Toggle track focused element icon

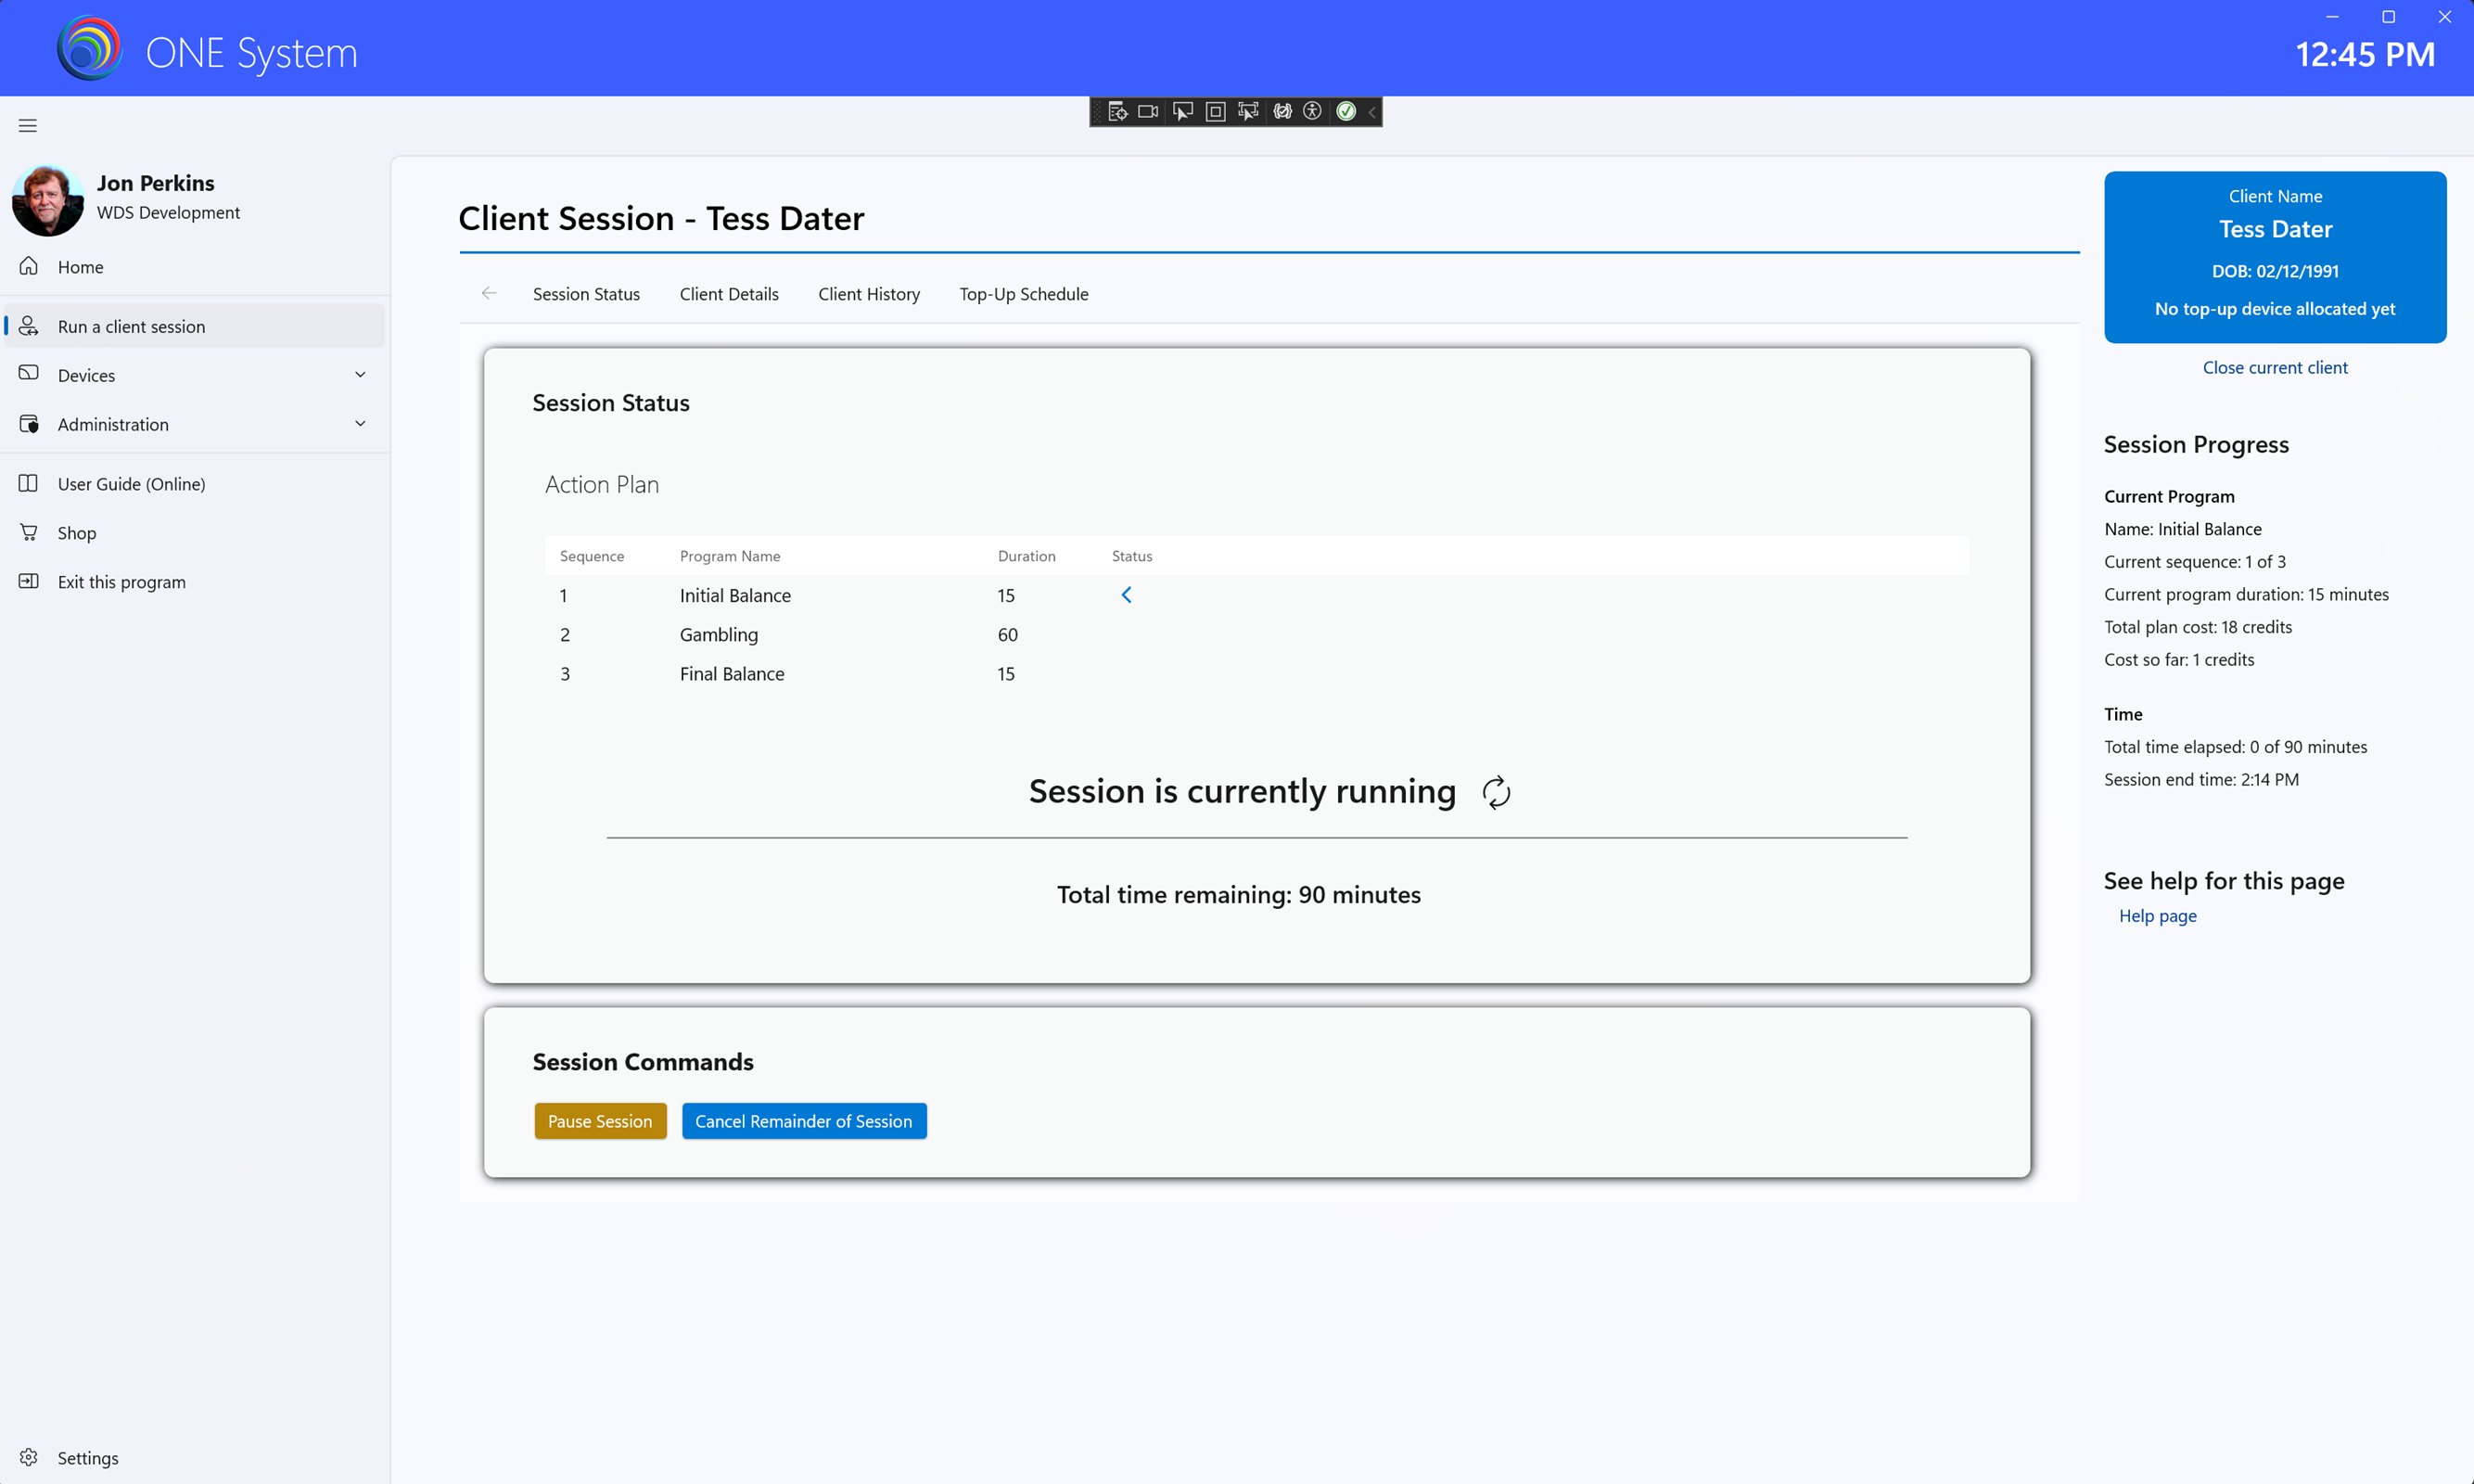pyautogui.click(x=1247, y=111)
